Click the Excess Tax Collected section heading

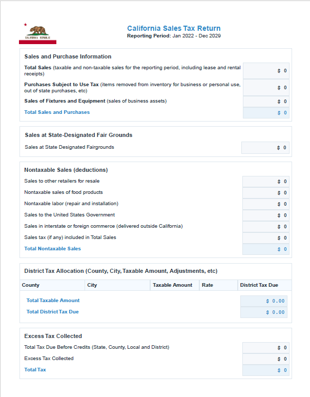click(53, 336)
